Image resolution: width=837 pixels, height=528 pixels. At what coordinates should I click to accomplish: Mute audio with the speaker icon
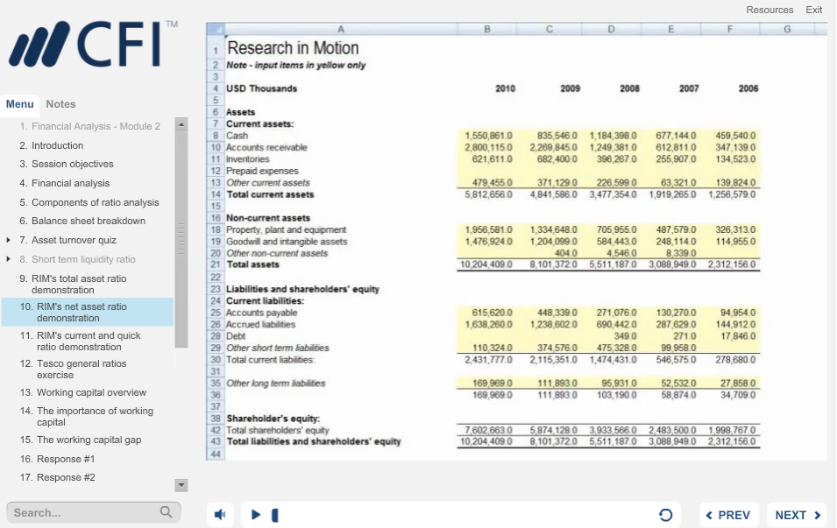tap(220, 515)
